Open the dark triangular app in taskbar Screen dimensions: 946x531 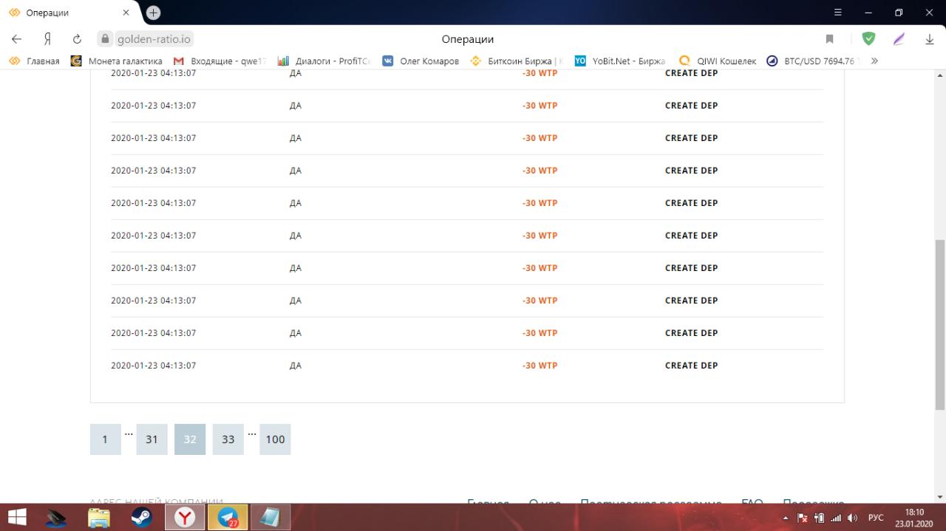coord(55,517)
